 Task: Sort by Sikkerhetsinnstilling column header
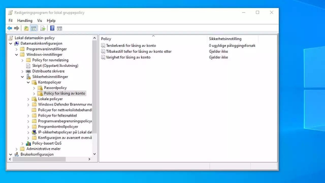[x=233, y=39]
